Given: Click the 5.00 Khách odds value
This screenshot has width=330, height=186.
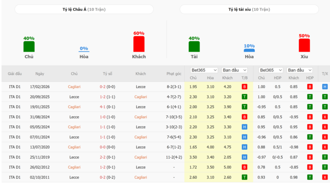Looking at the screenshot, I should coord(227,167).
